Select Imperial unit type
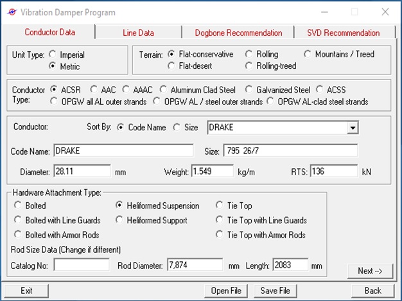Image resolution: width=402 pixels, height=301 pixels. pos(53,55)
